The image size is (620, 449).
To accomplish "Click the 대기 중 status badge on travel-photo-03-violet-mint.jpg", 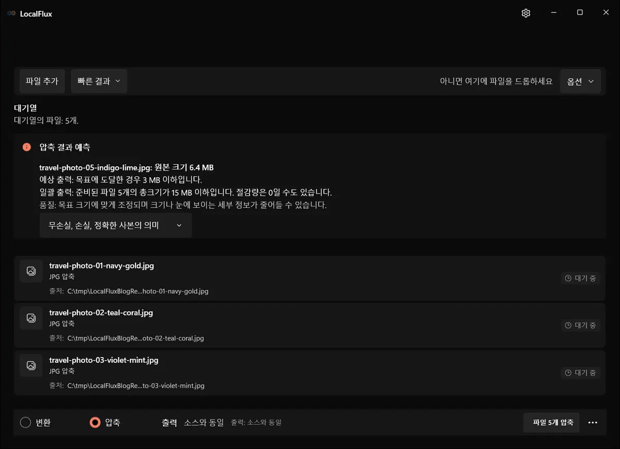I will (581, 373).
